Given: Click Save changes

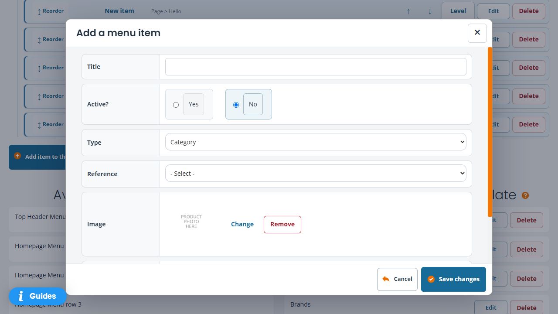Looking at the screenshot, I should click(x=453, y=279).
